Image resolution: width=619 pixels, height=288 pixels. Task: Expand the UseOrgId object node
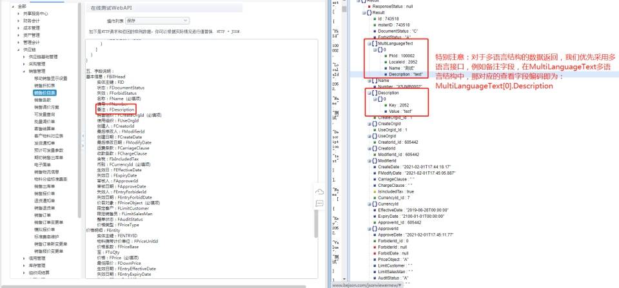point(369,136)
